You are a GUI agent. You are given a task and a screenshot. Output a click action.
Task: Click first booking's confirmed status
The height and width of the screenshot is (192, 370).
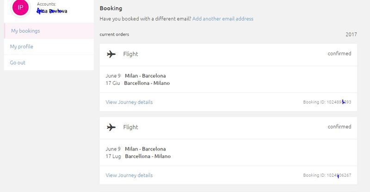pyautogui.click(x=339, y=54)
